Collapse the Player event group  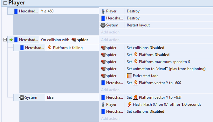point(5,3)
